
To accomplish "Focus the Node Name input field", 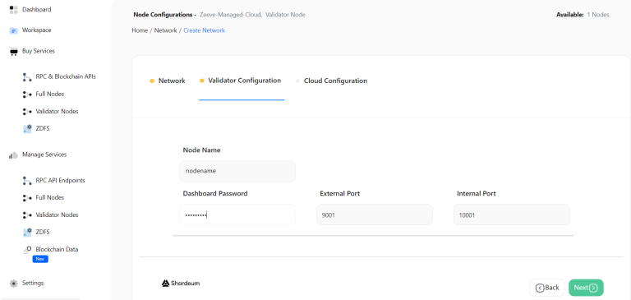I will coord(237,171).
